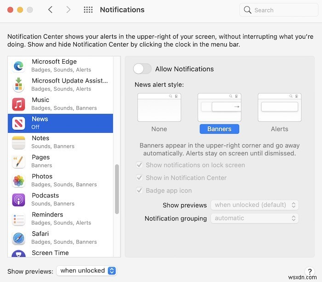This screenshot has height=282, width=322.
Task: Select Podcasts name in app list
Action: [x=46, y=195]
